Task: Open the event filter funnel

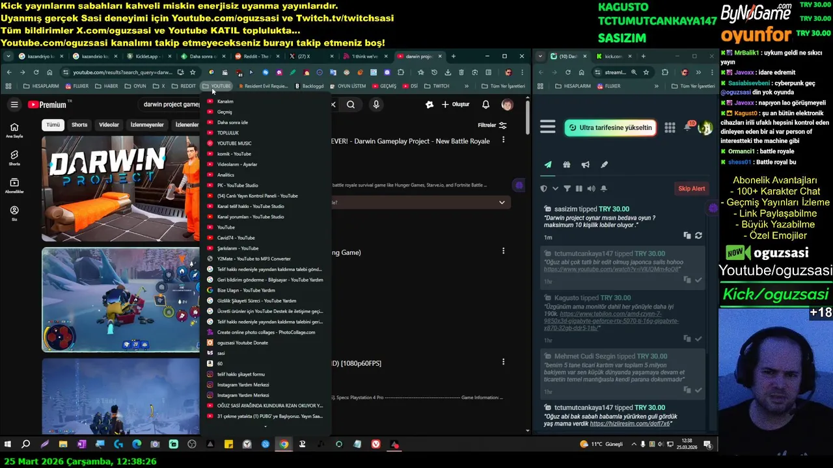Action: click(567, 188)
